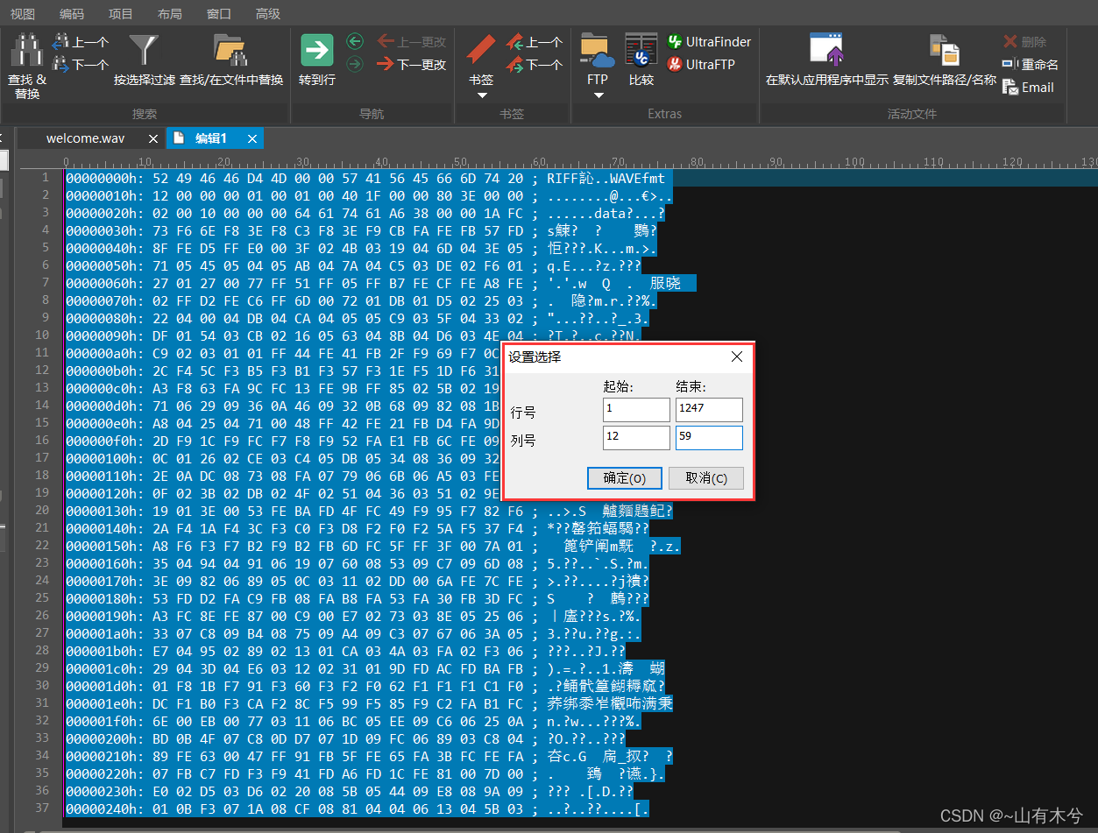
Task: Click Delete (删除) active file button
Action: tap(1024, 41)
